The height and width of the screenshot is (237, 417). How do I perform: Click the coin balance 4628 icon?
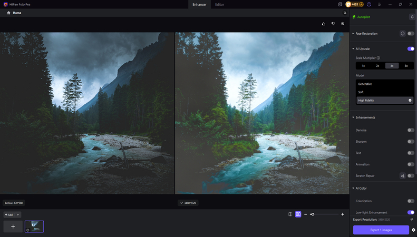pyautogui.click(x=348, y=4)
